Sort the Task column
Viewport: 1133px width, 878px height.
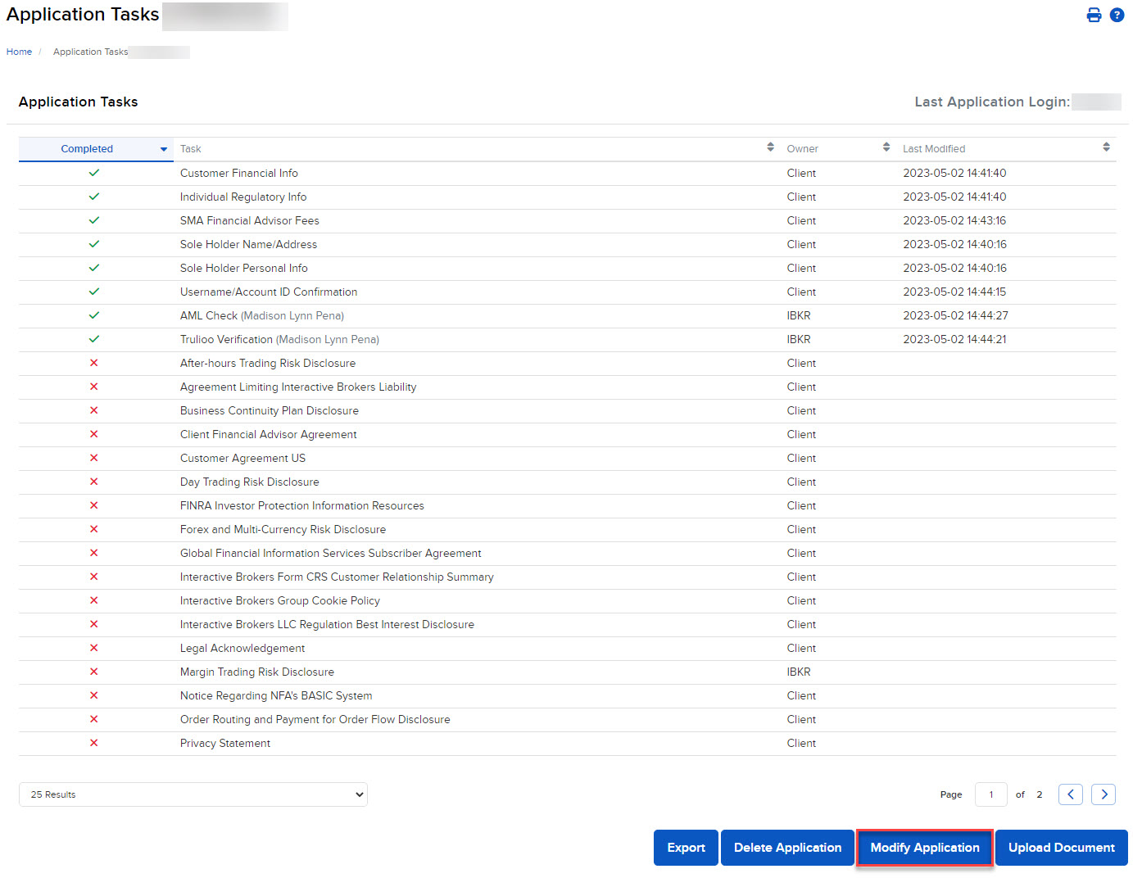coord(770,147)
